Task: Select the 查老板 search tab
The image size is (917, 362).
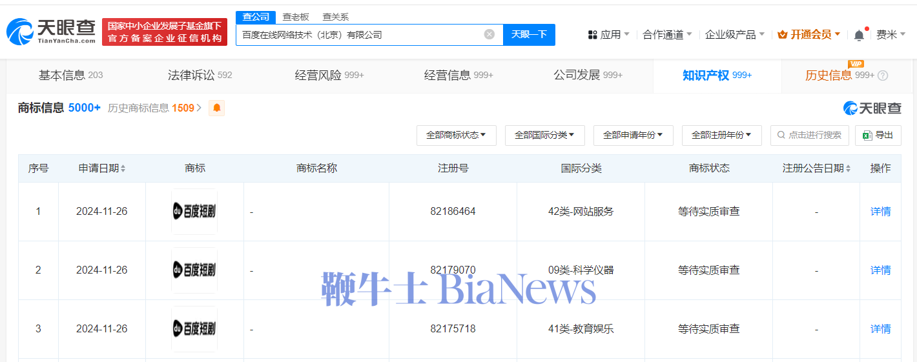Action: pyautogui.click(x=296, y=17)
